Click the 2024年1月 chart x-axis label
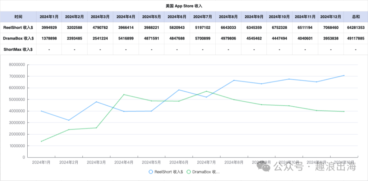This screenshot has height=181, width=368. click(x=41, y=162)
